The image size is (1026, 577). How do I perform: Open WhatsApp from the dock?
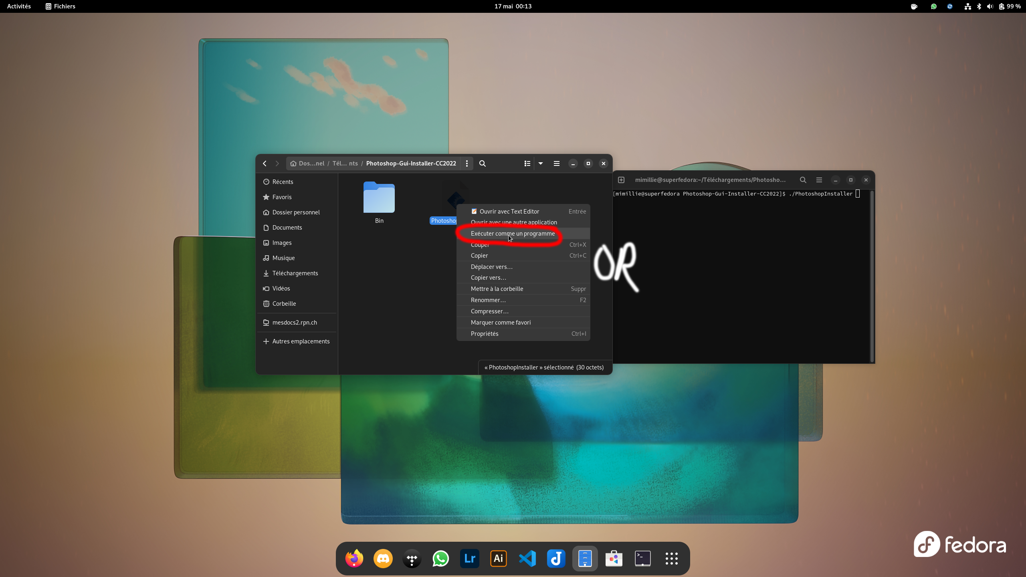click(x=441, y=559)
